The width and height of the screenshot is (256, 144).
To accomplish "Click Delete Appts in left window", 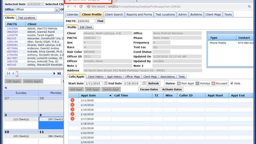I will pyautogui.click(x=33, y=81).
